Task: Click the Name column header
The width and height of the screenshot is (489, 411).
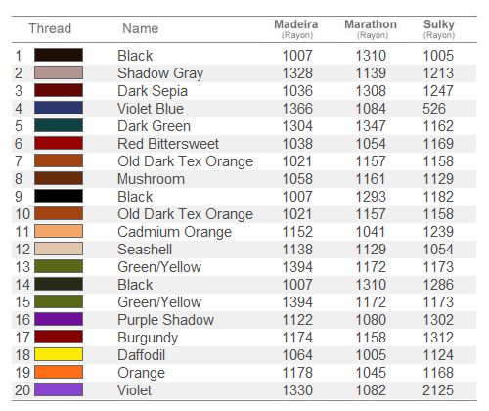Action: click(x=141, y=28)
